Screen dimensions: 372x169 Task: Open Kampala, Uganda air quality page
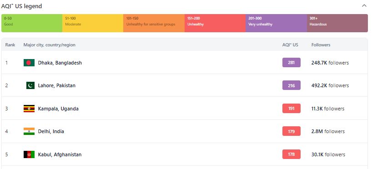pyautogui.click(x=58, y=109)
